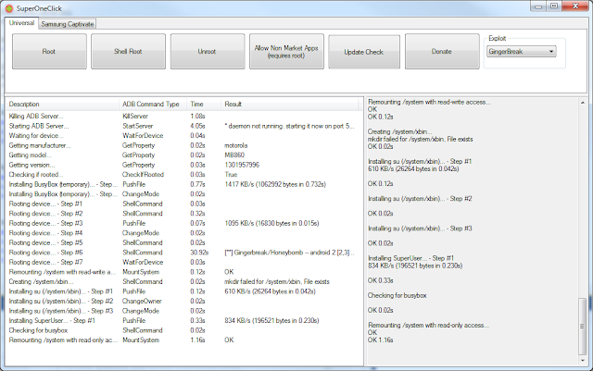Click 'Creating /system/xbin...' in log pane
Image resolution: width=593 pixels, height=371 pixels.
coord(400,131)
